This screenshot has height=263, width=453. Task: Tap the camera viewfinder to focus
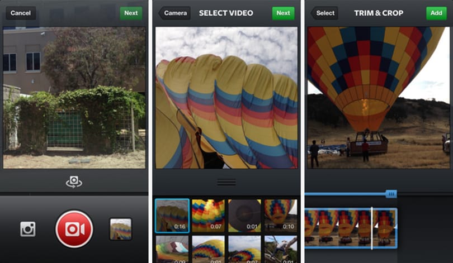(x=74, y=98)
